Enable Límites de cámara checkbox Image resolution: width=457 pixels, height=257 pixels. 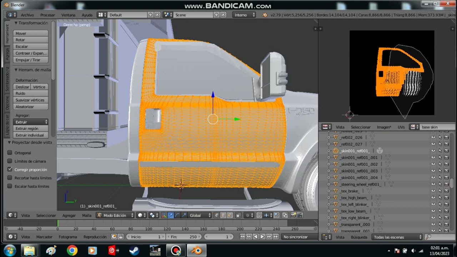(10, 161)
